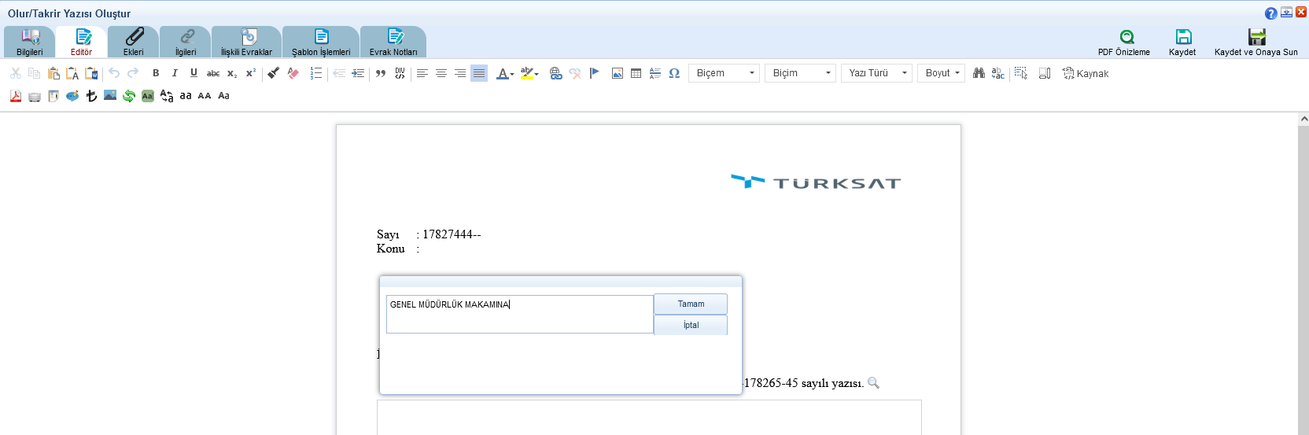Toggle bold formatting
The height and width of the screenshot is (435, 1309).
pos(156,73)
